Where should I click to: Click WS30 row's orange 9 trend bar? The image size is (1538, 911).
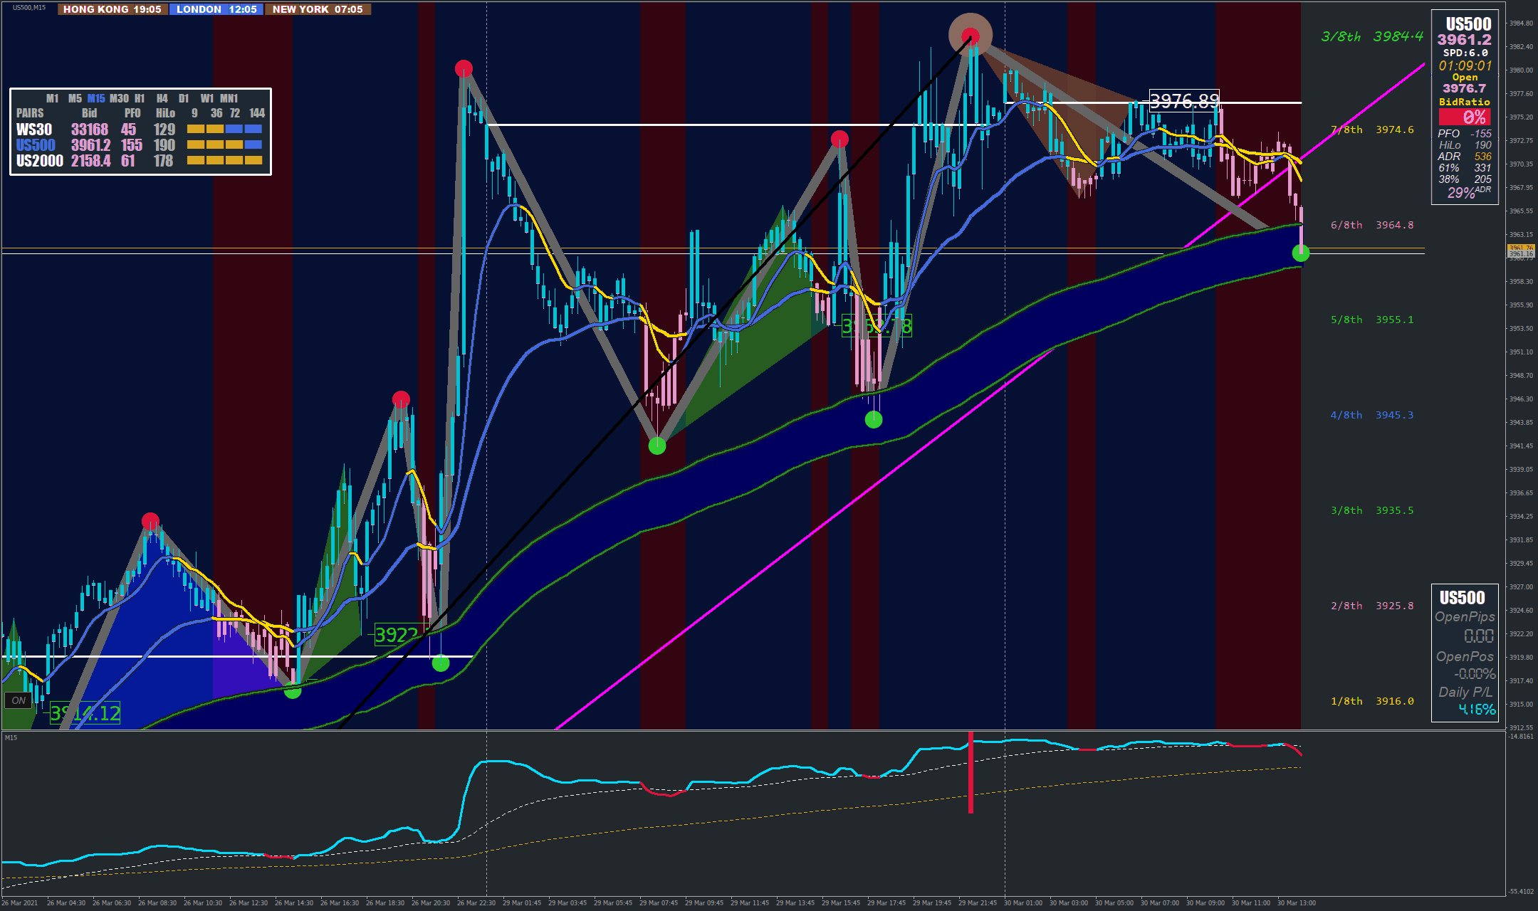pos(196,129)
